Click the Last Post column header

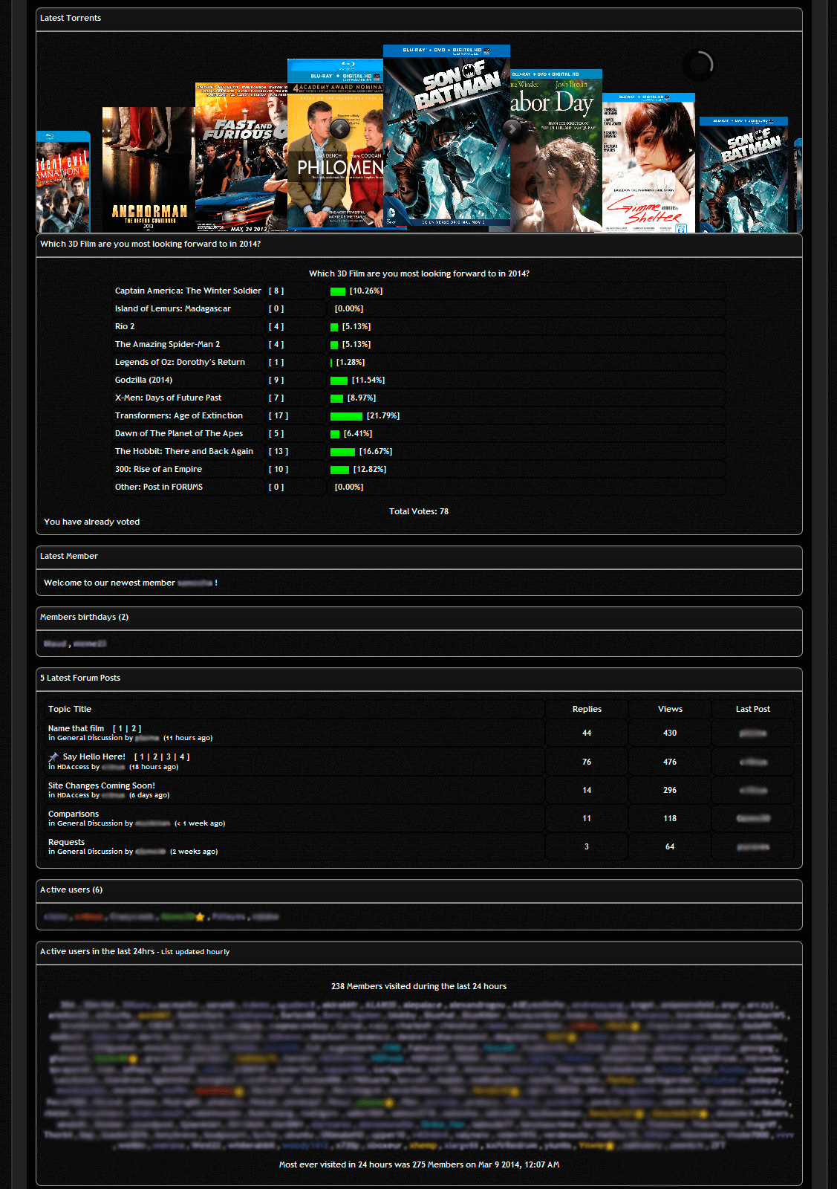coord(753,709)
